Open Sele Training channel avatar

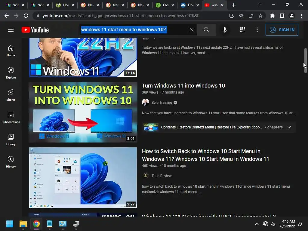pyautogui.click(x=146, y=102)
